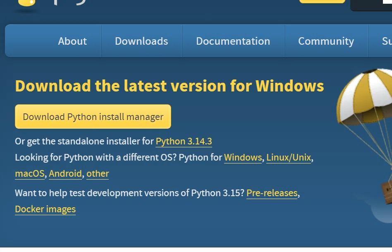
Task: Follow the macOS link
Action: (x=30, y=174)
